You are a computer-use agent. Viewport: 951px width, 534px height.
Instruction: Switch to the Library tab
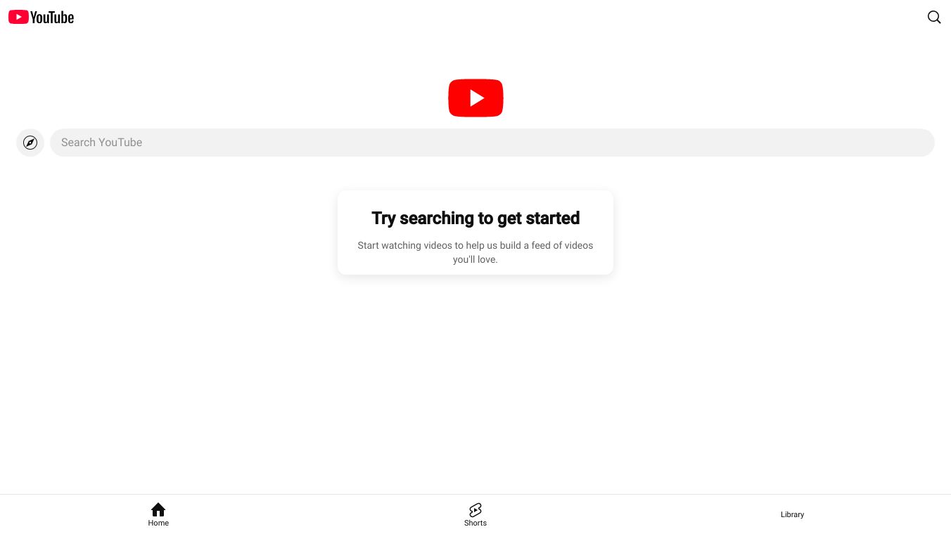pos(792,514)
